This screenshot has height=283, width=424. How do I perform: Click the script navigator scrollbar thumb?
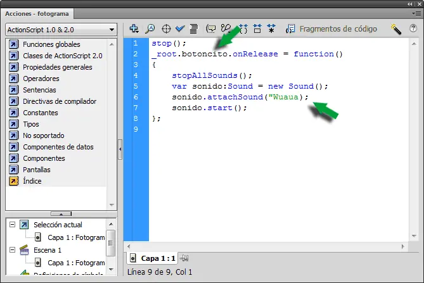[x=111, y=243]
